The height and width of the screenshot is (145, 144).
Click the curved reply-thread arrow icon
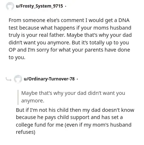point(8,79)
